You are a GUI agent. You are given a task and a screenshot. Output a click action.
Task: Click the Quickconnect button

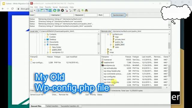(118, 15)
